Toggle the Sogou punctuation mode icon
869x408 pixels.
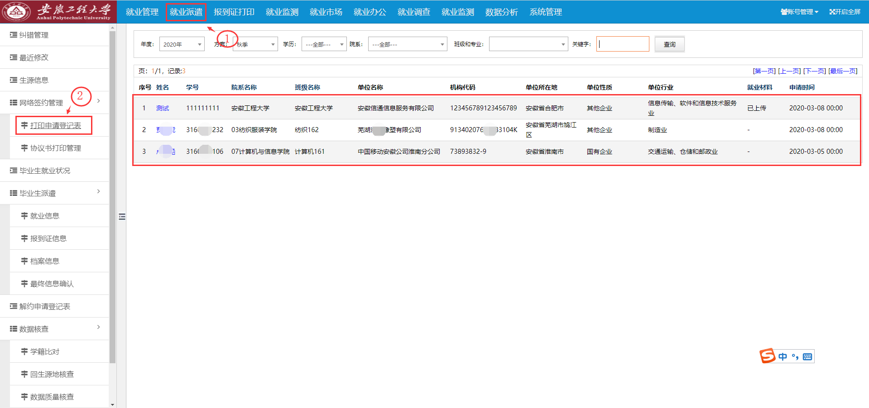click(x=795, y=357)
